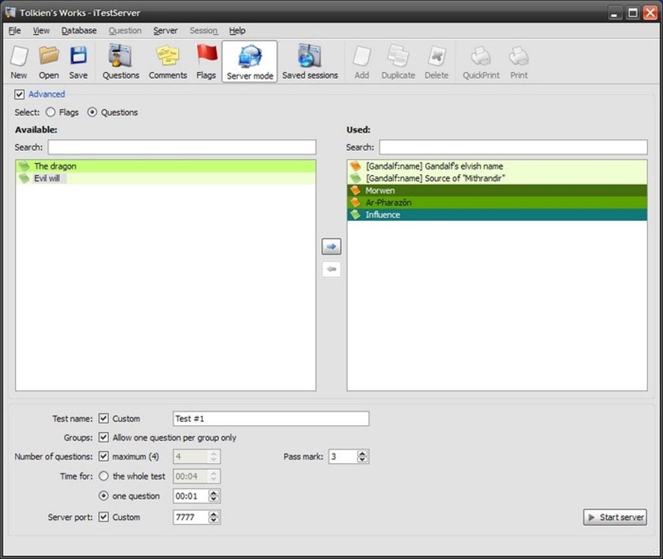Click the Start server button
Image resolution: width=663 pixels, height=559 pixels.
pyautogui.click(x=615, y=517)
